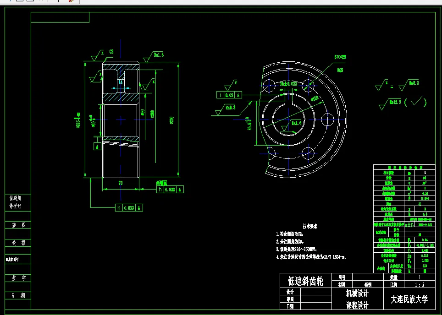Select requirement line 4 citing GB/T 1804-m
Viewport: 442px width, 315px height.
pos(311,257)
